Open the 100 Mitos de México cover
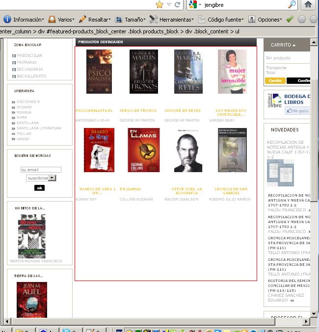 (x=32, y=236)
